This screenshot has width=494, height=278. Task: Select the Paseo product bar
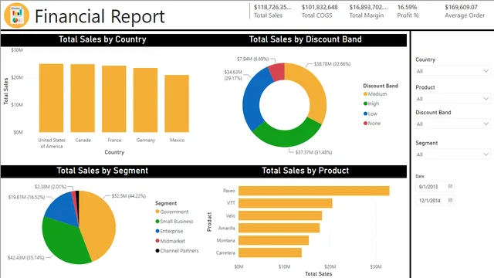point(314,191)
